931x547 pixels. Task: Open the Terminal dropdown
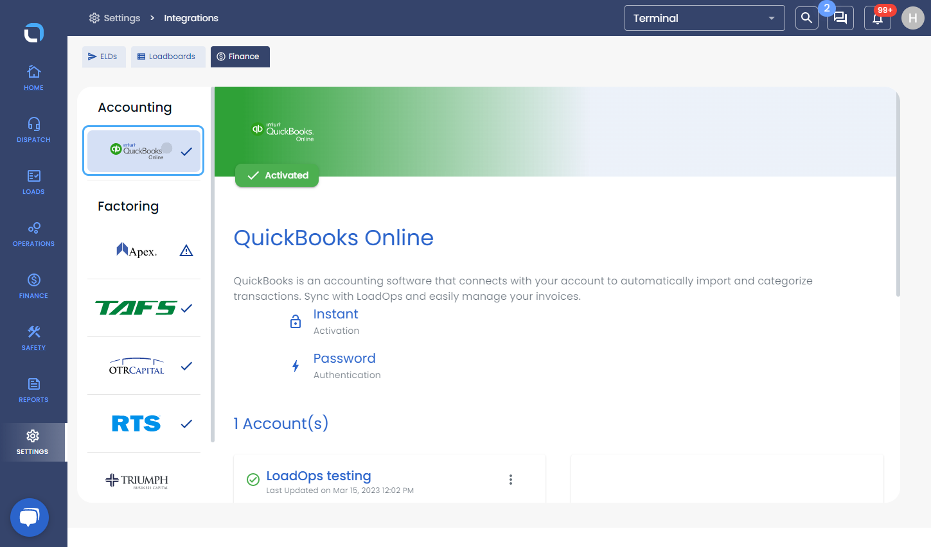pos(705,18)
